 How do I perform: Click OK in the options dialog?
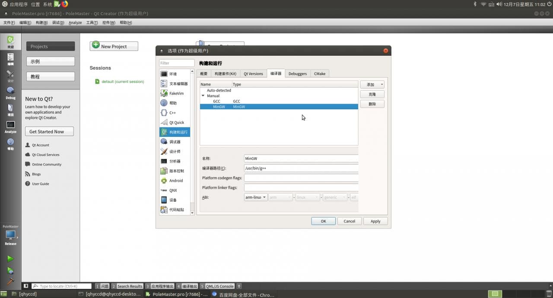point(323,221)
